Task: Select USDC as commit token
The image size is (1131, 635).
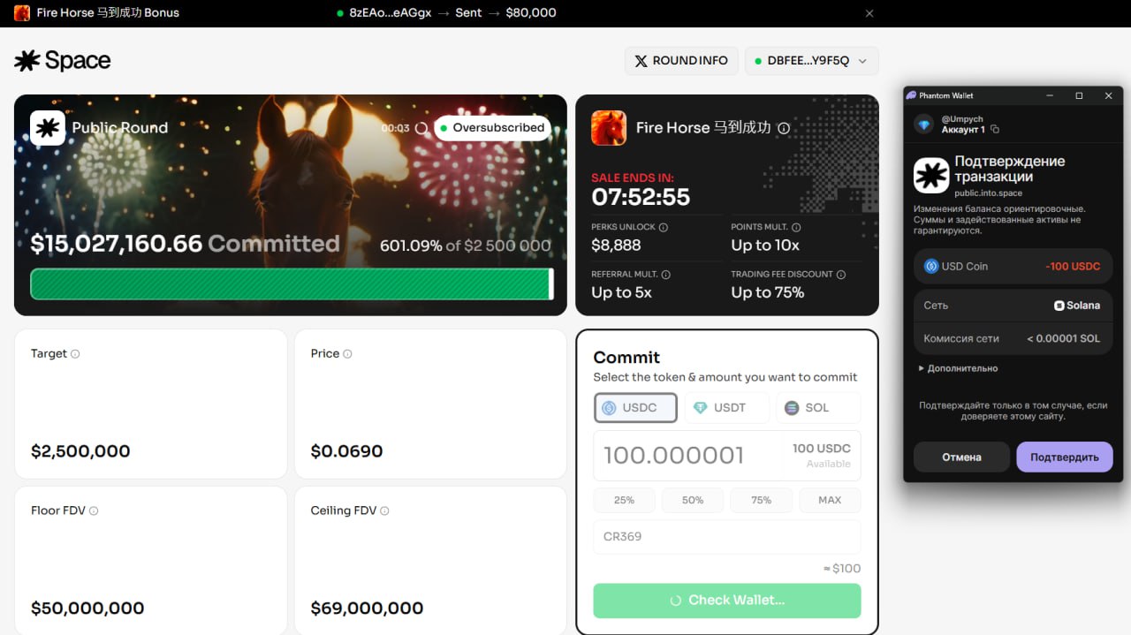Action: point(636,408)
